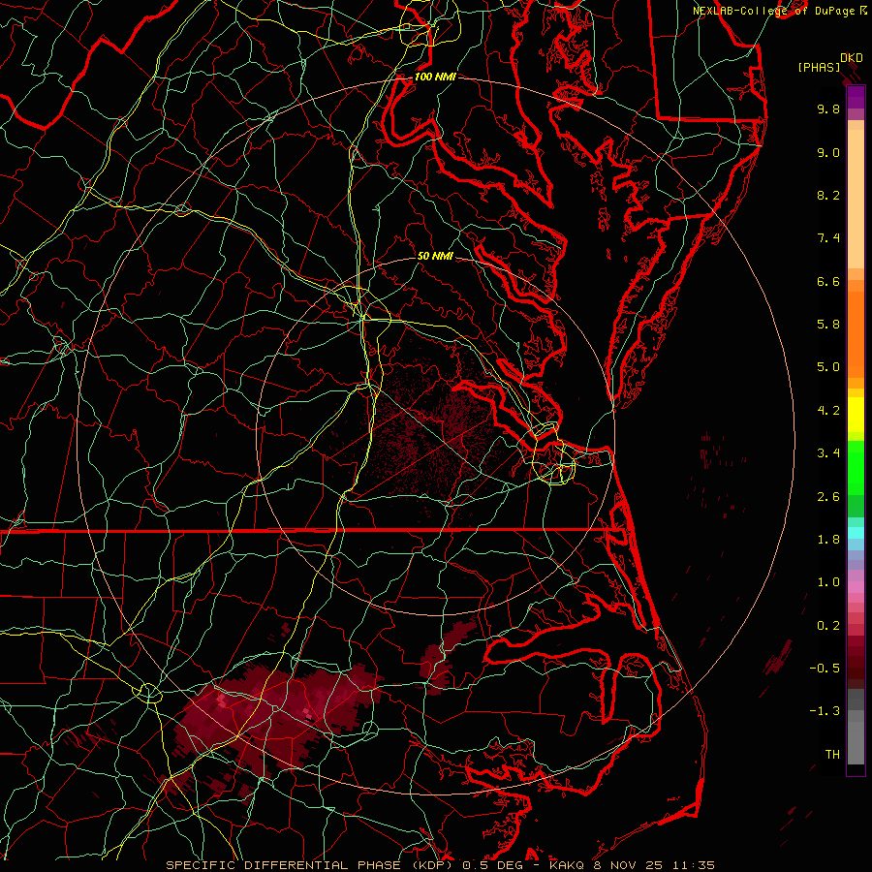Pick the pale peach band of the color bar
This screenshot has height=872, width=872.
856,199
